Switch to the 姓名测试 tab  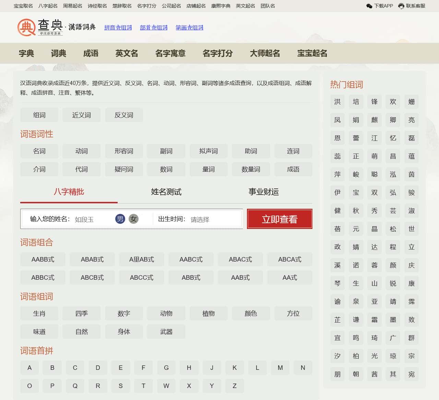[x=166, y=192]
